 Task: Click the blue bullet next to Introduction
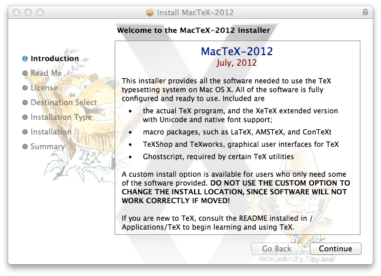pyautogui.click(x=25, y=59)
